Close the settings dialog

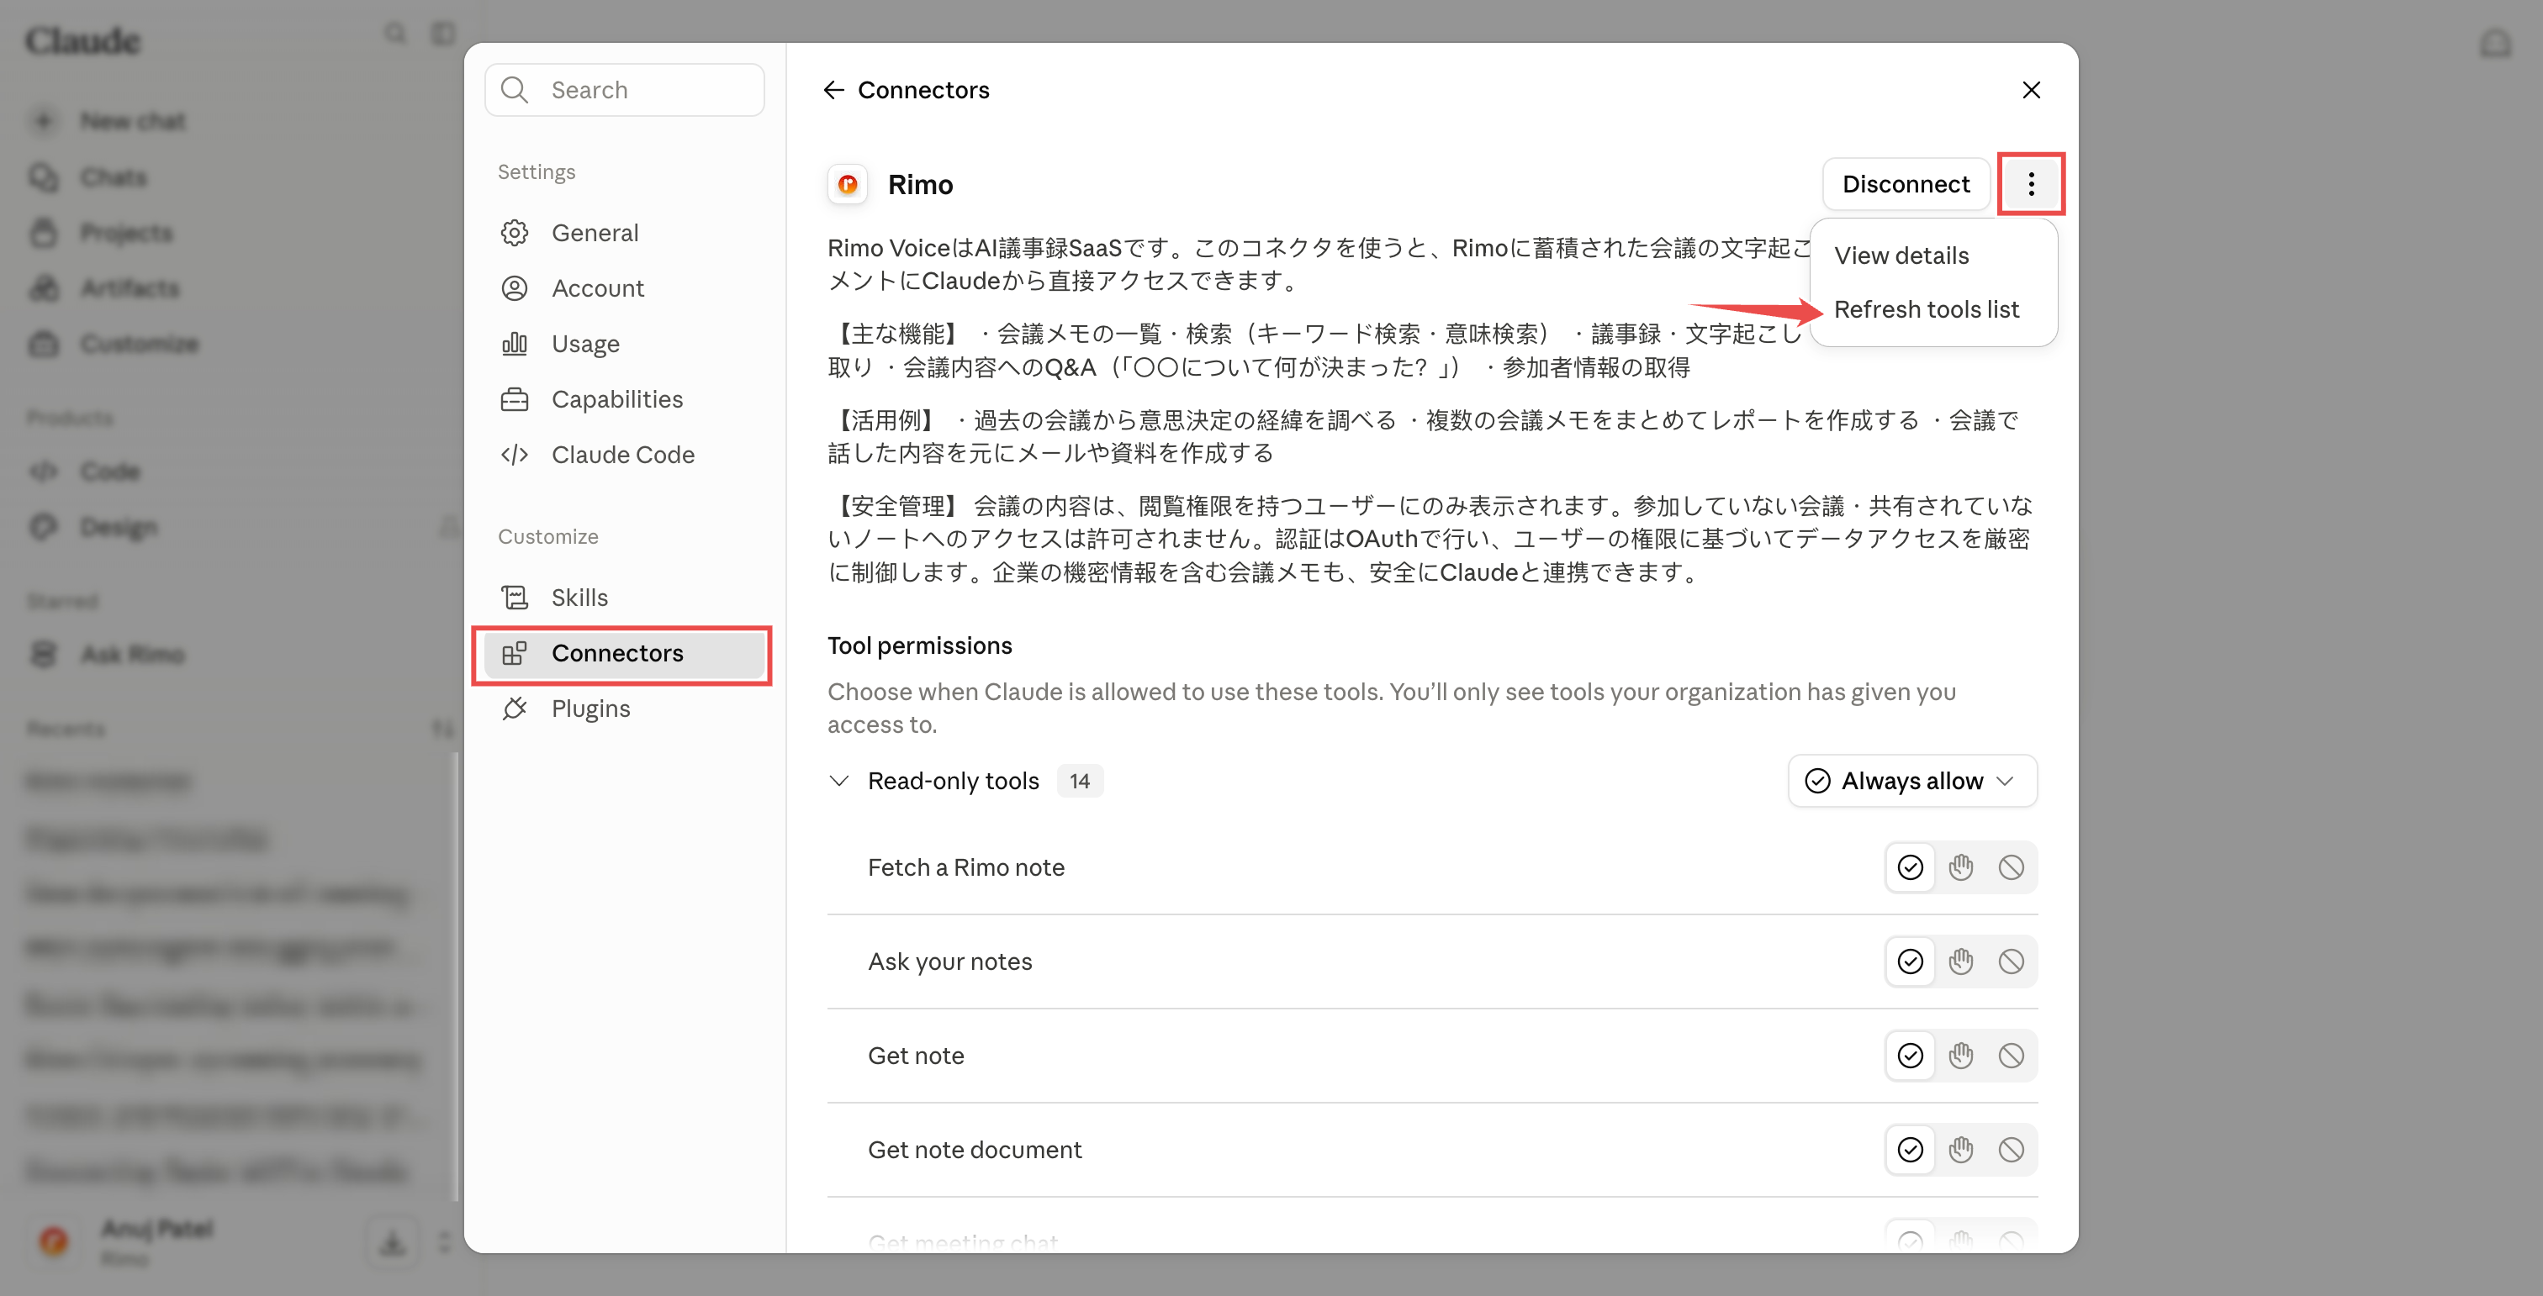(x=2031, y=90)
